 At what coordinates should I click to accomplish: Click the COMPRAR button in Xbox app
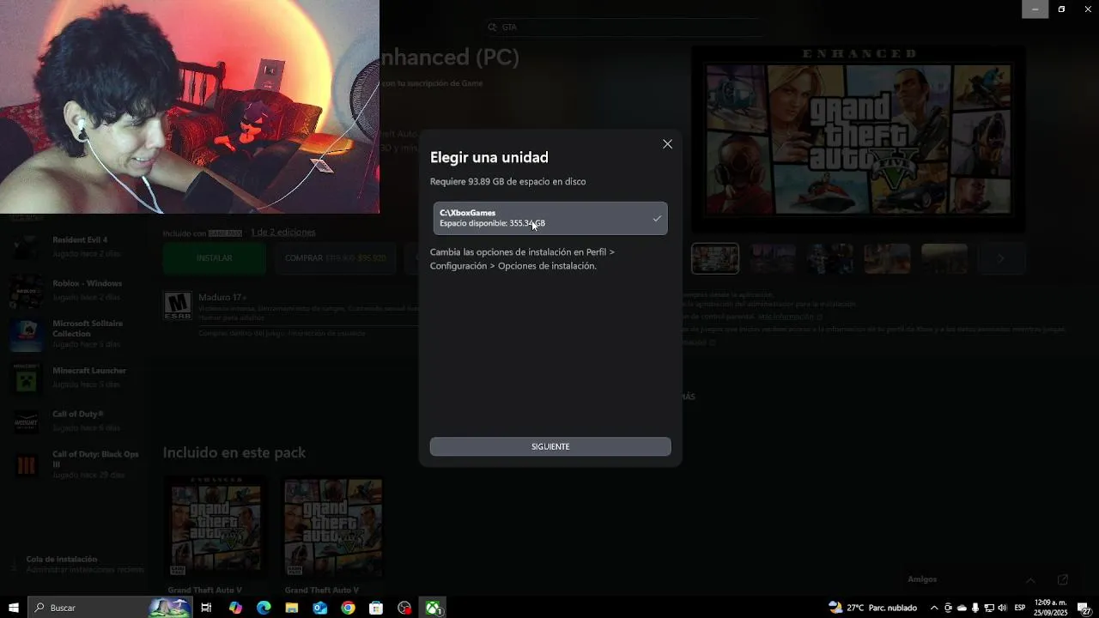(x=335, y=257)
